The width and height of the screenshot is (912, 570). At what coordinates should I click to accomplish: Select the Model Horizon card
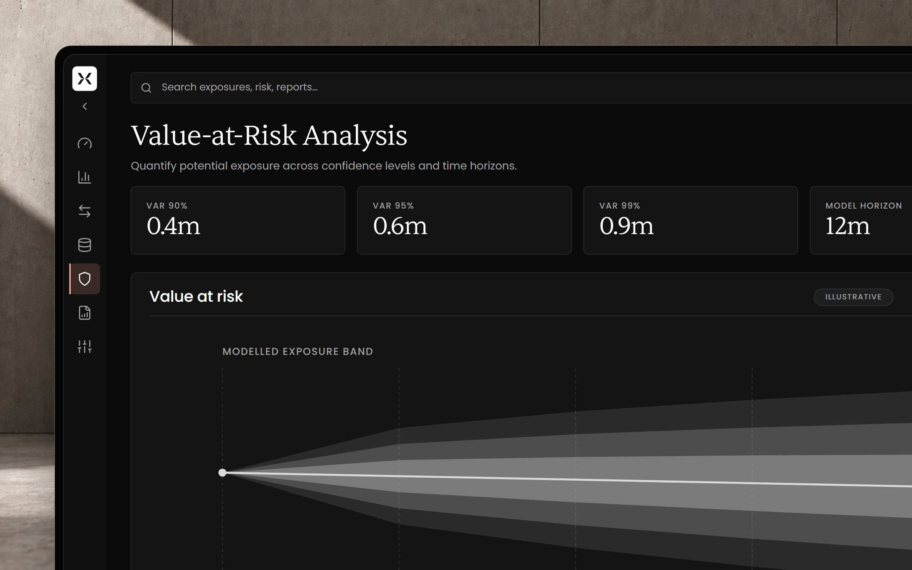tap(861, 220)
